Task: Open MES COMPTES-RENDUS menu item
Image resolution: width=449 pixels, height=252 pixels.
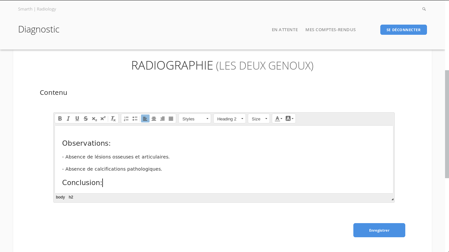Action: 330,30
